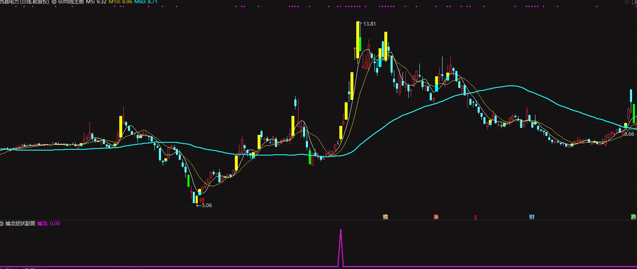Click the 擒龙捉妖副图 indicator name
The width and height of the screenshot is (637, 269).
point(20,224)
